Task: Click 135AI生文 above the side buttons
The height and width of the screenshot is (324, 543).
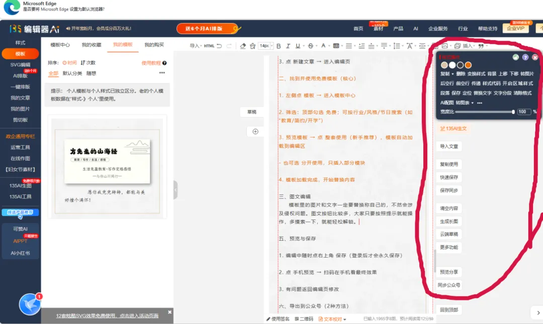Action: coord(454,129)
